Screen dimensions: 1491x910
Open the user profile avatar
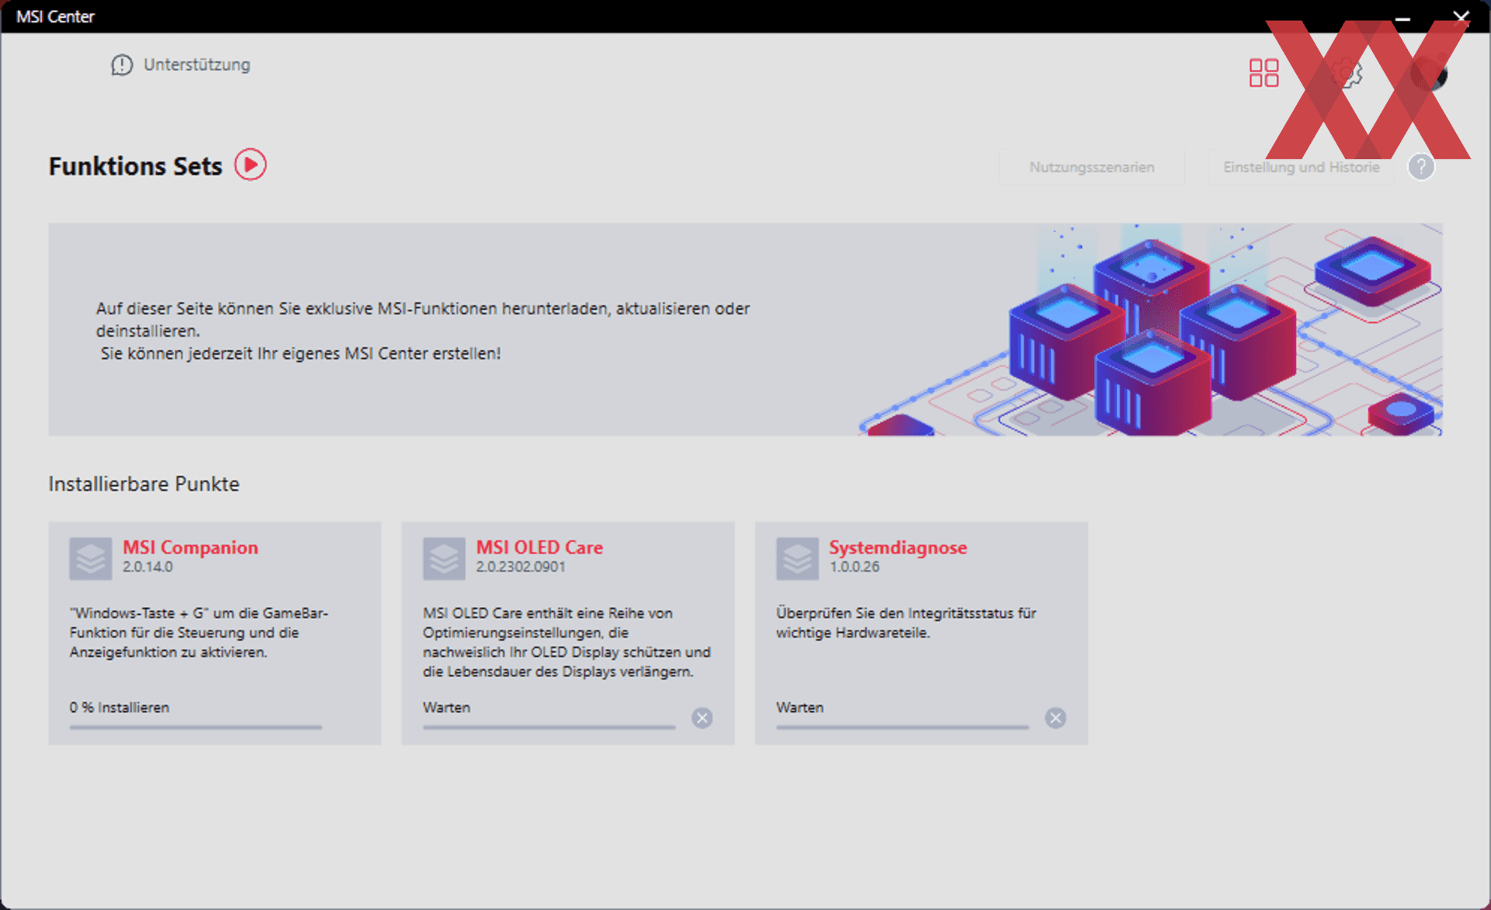1429,73
